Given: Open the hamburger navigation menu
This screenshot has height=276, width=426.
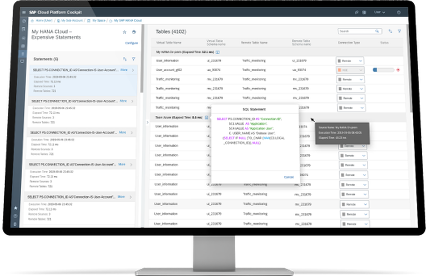Looking at the screenshot, I should (24, 12).
